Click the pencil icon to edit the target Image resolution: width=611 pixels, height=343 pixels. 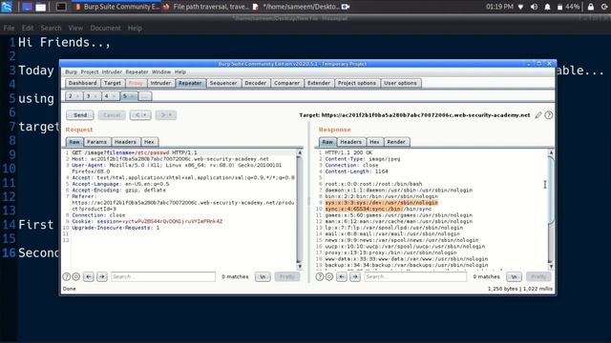pos(538,115)
